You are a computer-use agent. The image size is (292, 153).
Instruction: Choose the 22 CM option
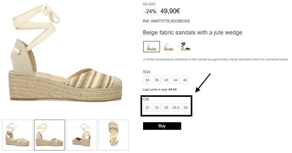coord(147,108)
